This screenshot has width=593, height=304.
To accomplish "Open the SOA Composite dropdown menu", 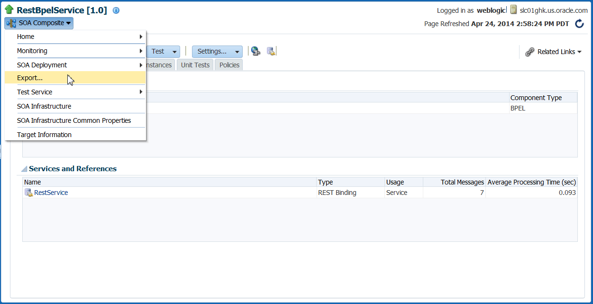I will coord(39,23).
